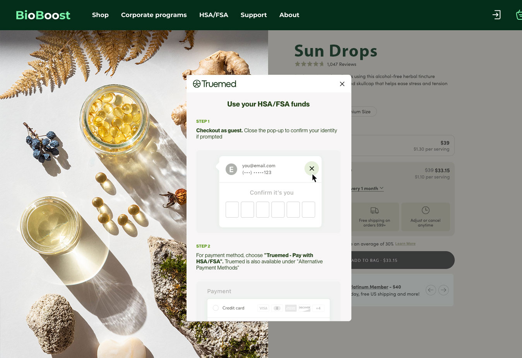
Task: Open Corporate programs page
Action: [x=154, y=15]
